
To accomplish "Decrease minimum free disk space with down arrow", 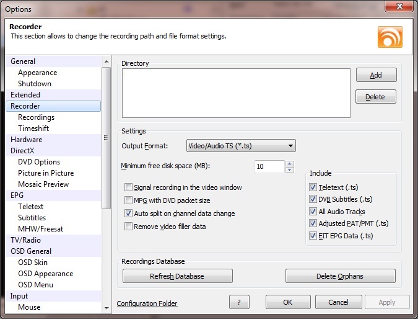I will pyautogui.click(x=289, y=169).
